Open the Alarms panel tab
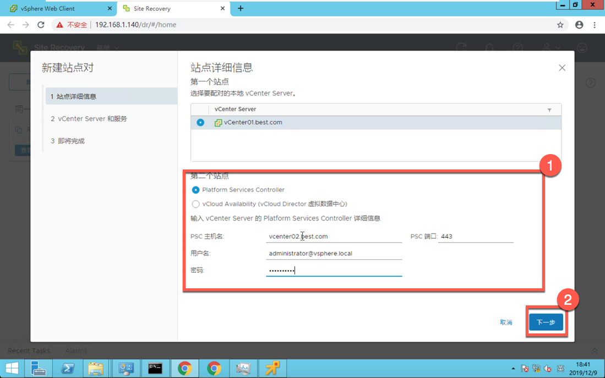The height and width of the screenshot is (378, 605). point(76,350)
